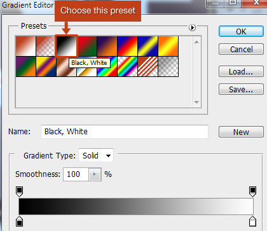Click the Smoothness value field
Viewport: 267px width, 231px height.
pyautogui.click(x=76, y=174)
